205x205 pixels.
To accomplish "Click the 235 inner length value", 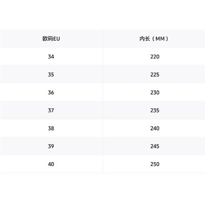I will 155,110.
